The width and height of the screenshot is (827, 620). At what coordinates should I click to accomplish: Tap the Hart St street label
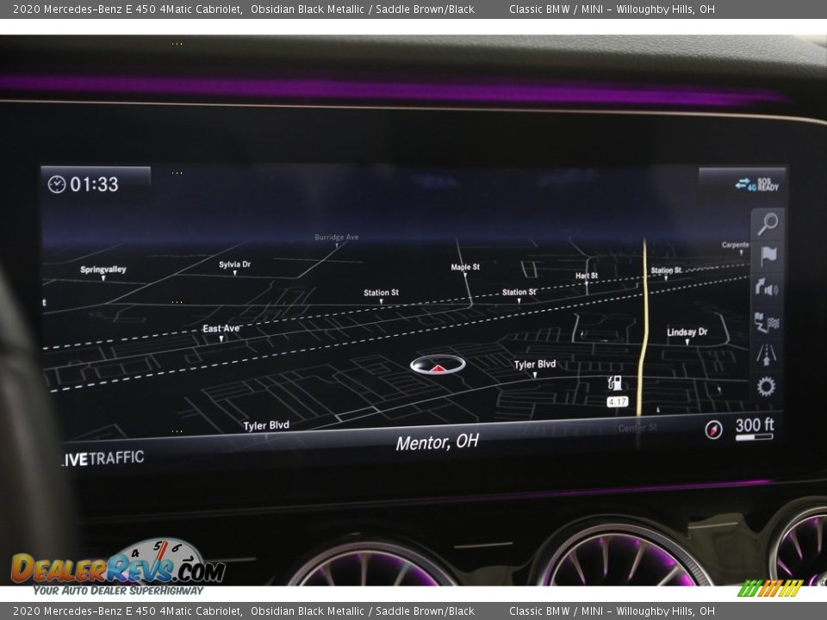587,276
